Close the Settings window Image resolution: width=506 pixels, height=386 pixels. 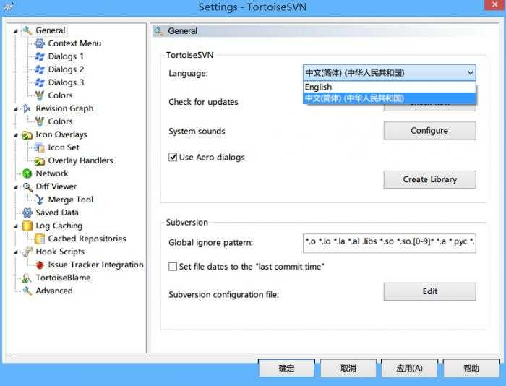tap(494, 4)
